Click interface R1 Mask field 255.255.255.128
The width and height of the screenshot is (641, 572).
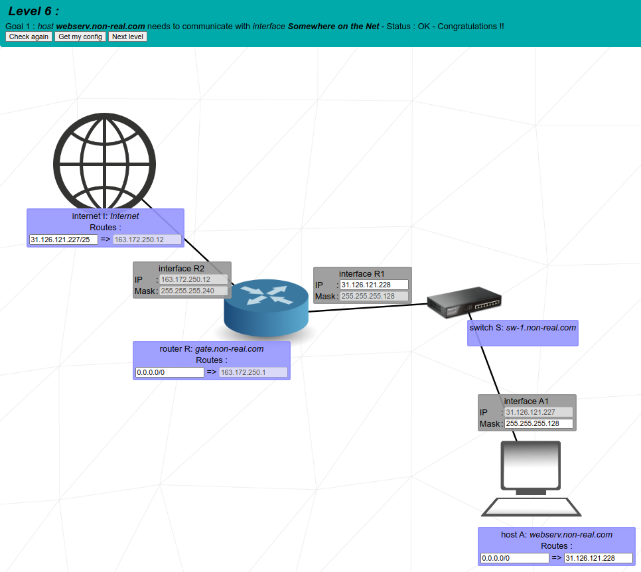(374, 297)
